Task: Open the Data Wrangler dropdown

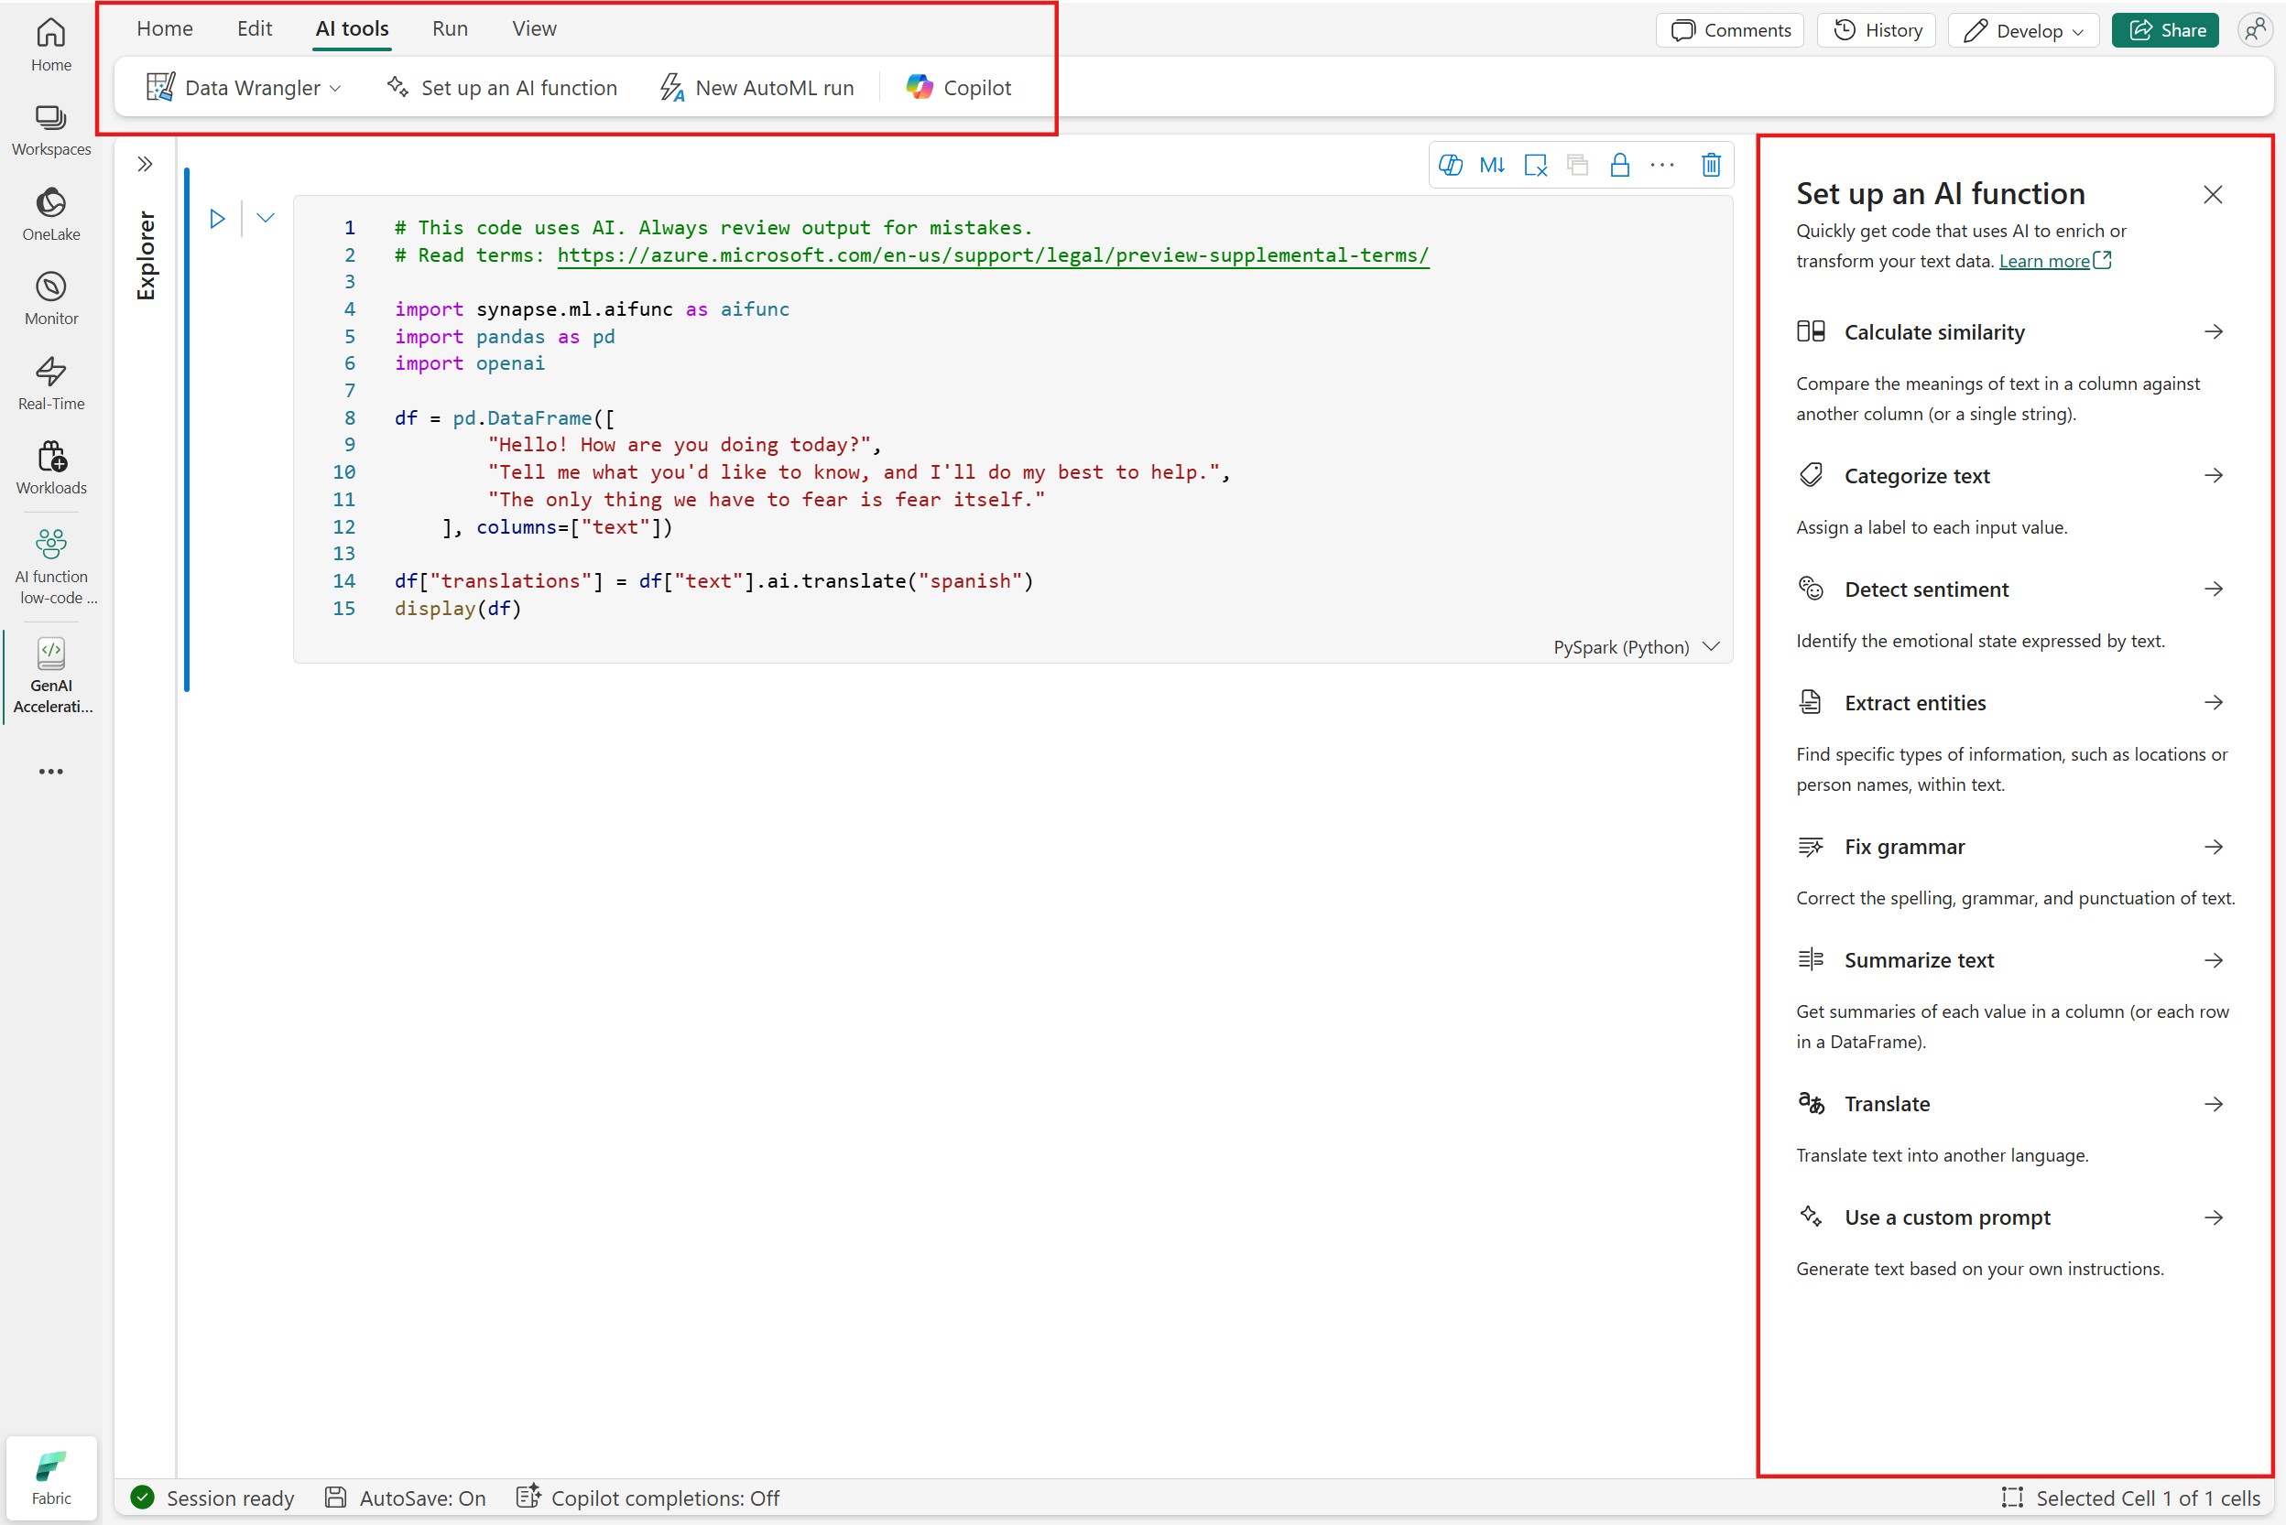Action: click(245, 88)
